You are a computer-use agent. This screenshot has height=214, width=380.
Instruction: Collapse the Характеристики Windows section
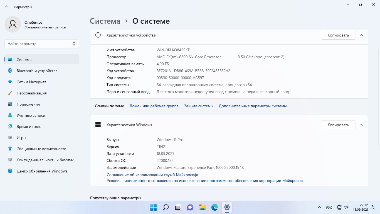(361, 125)
